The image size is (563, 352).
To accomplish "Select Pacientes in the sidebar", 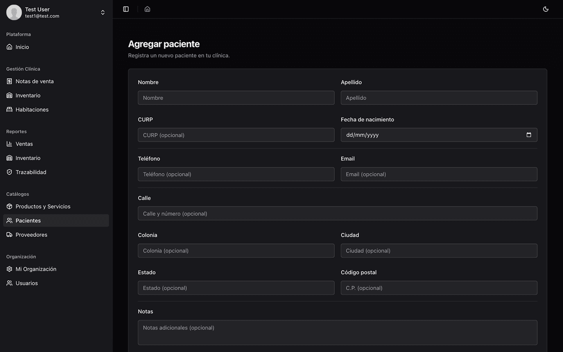I will coord(28,221).
